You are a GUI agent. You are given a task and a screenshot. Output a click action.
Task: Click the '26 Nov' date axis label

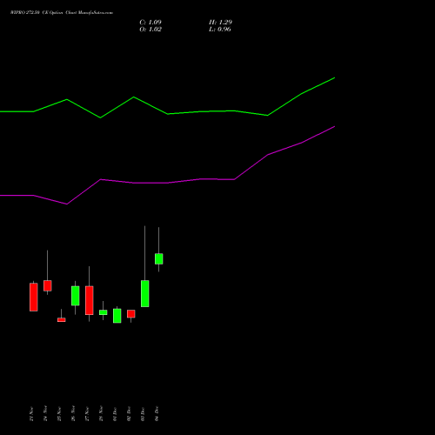coord(73,414)
